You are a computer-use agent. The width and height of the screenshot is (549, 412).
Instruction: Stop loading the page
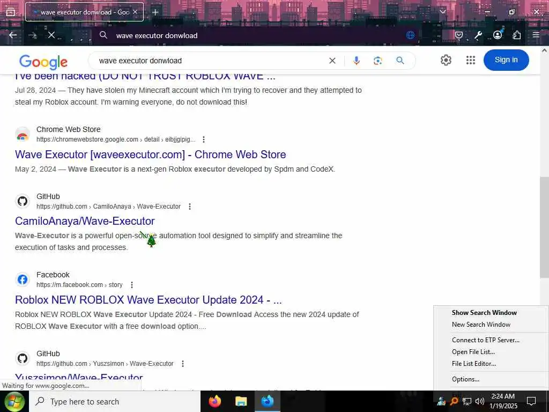tap(51, 35)
